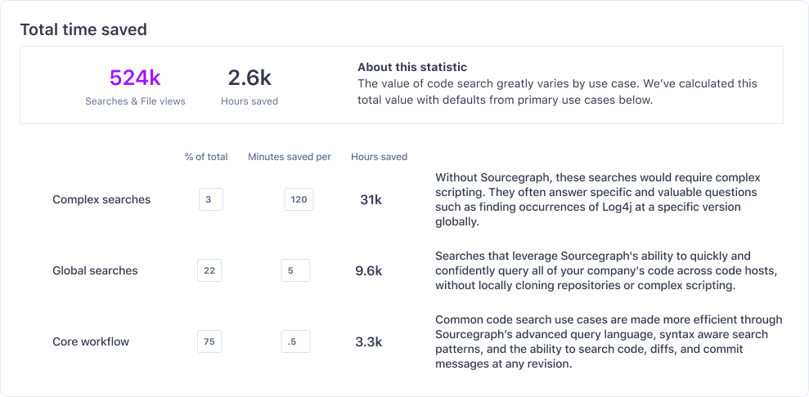Click the % of total column header

pos(206,157)
